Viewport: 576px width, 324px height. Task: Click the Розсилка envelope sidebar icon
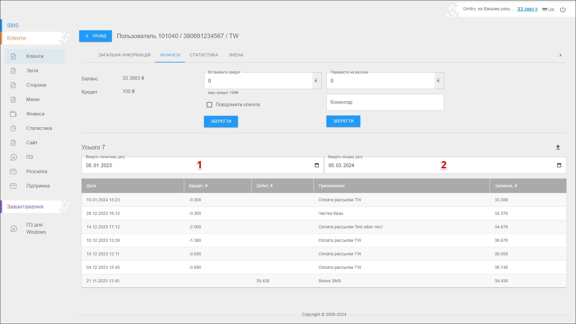pos(13,172)
